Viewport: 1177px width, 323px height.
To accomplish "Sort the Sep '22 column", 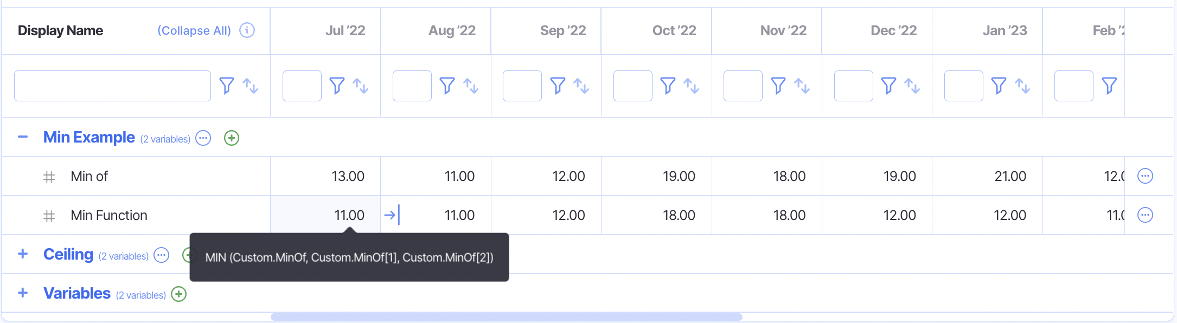I will (581, 86).
